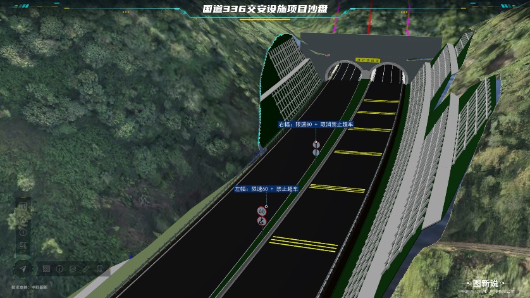Viewport: 530px width, 298px height.
Task: Click the 60 speed limit sign
Action: [x=261, y=211]
